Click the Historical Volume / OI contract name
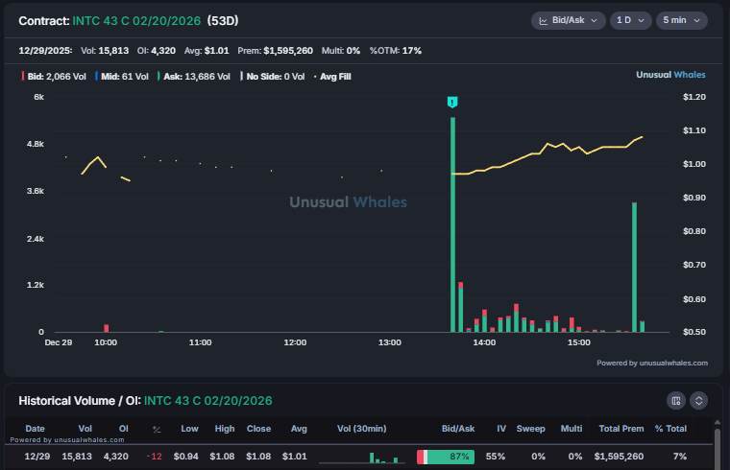 click(208, 401)
